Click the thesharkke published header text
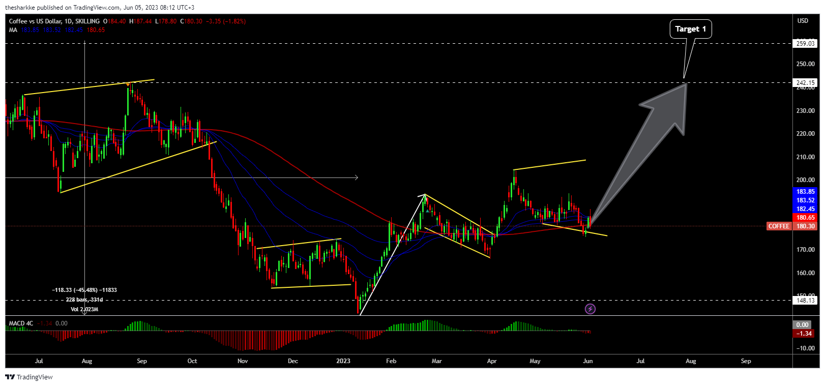825x386 pixels. click(100, 8)
